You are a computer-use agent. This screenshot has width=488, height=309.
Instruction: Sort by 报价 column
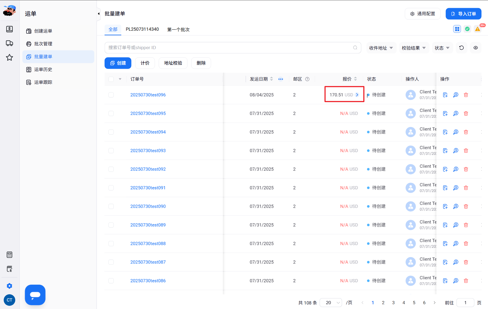(355, 79)
